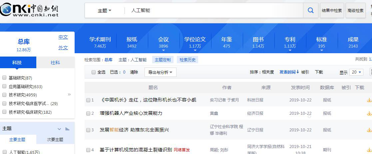Click the 高级检索 button
Viewport: 372px width, 154px height.
click(x=355, y=10)
